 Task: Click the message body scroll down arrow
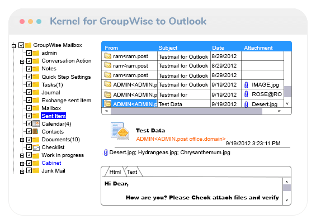(287, 200)
